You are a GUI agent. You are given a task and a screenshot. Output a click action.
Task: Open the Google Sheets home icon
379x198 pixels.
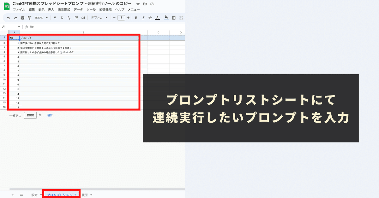7,6
